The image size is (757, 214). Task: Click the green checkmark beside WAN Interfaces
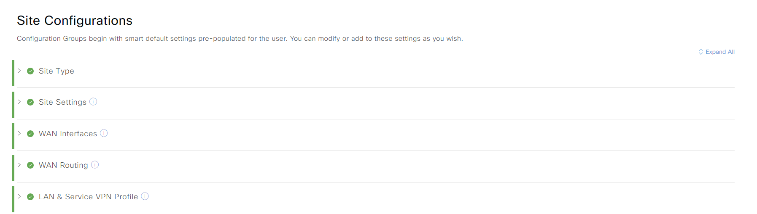tap(30, 134)
